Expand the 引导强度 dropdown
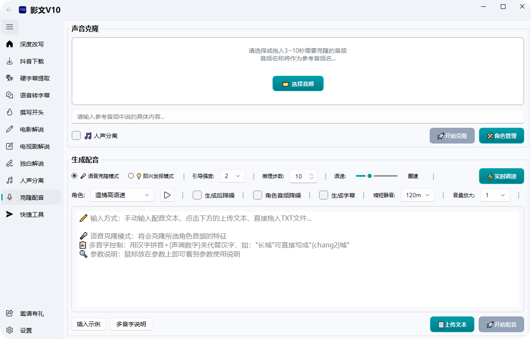Screen dimensions: 531x339 pos(232,176)
